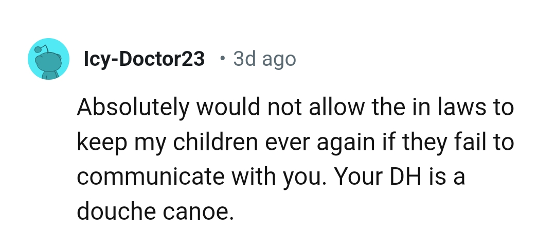Click the dot separator before the timestamp
This screenshot has height=246, width=555.
tap(222, 59)
